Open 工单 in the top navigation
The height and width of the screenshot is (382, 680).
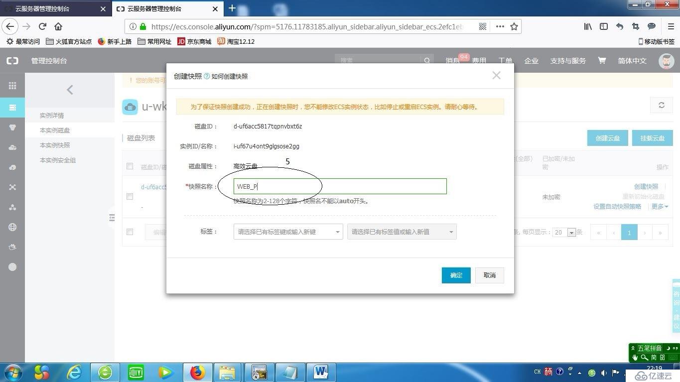pos(505,61)
